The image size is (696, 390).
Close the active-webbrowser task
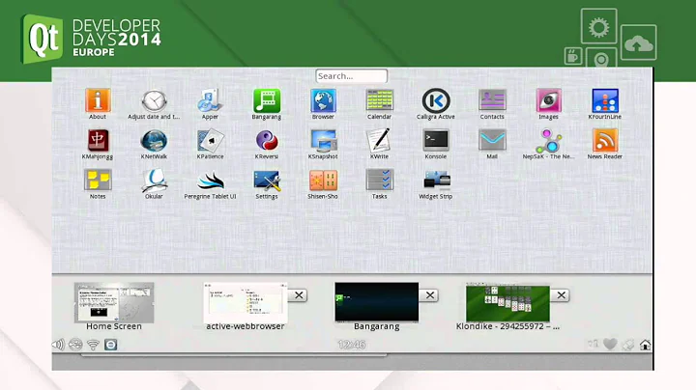pyautogui.click(x=299, y=295)
